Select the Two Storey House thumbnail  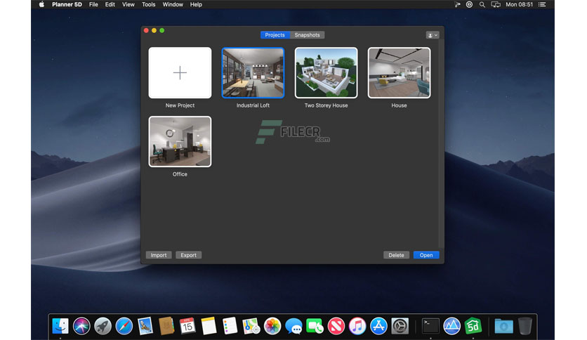click(326, 72)
